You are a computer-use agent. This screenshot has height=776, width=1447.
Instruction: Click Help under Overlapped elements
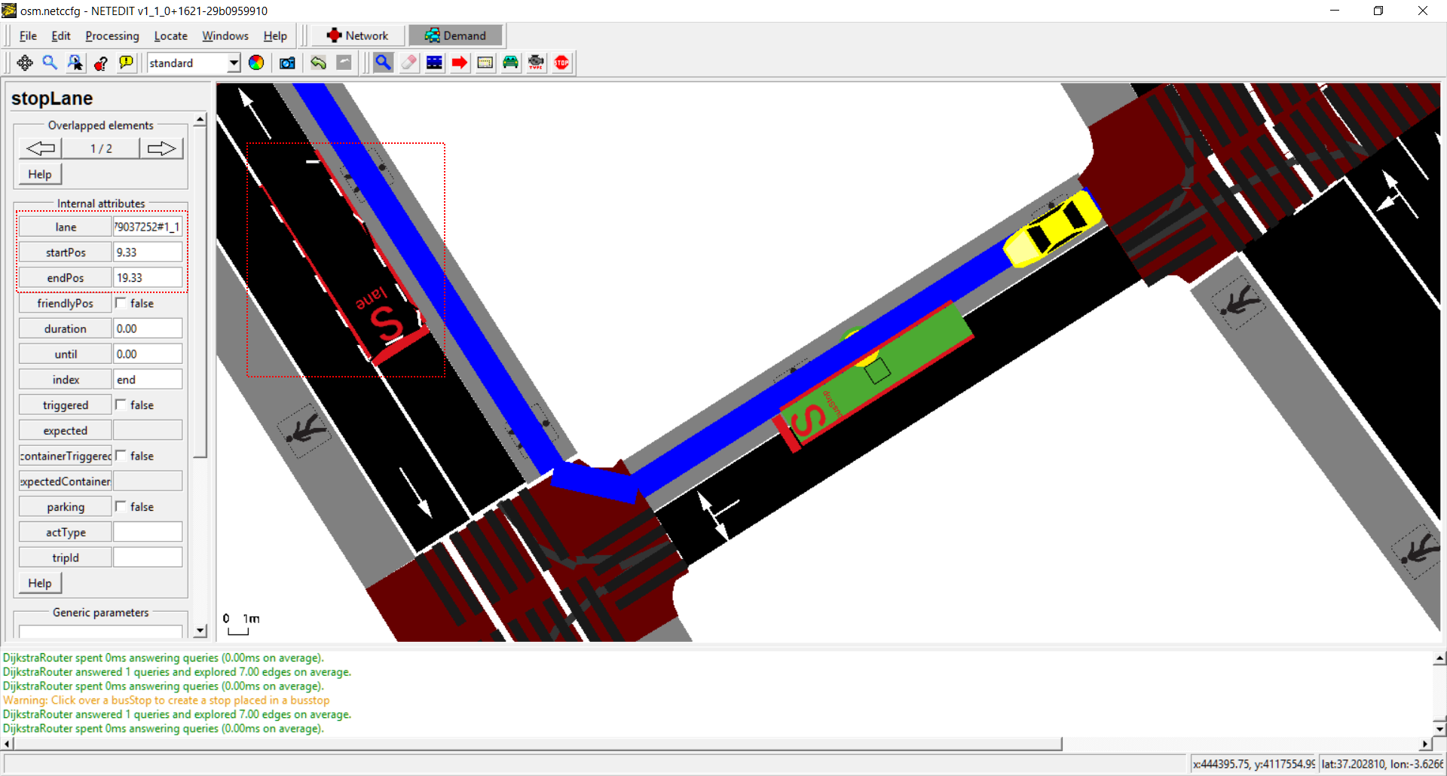(x=40, y=174)
